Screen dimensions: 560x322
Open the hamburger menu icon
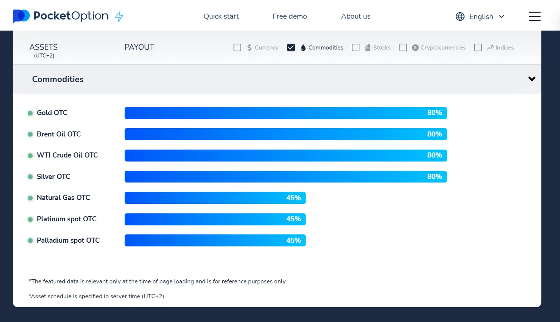pos(534,16)
